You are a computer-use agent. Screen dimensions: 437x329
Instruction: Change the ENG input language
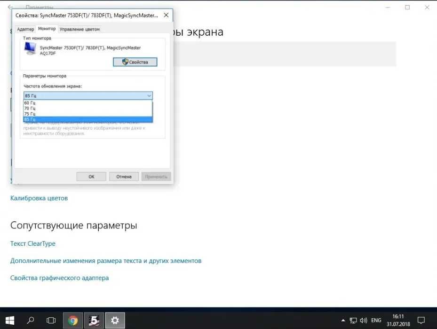(x=376, y=321)
